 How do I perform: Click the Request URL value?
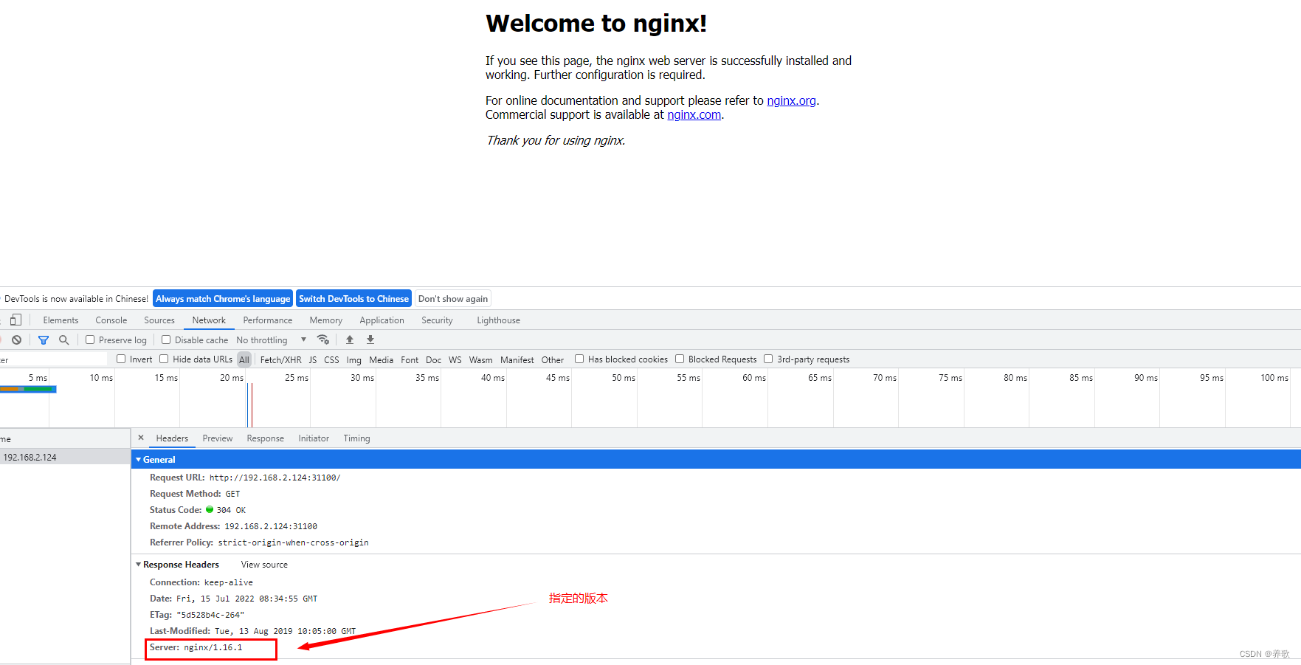275,478
